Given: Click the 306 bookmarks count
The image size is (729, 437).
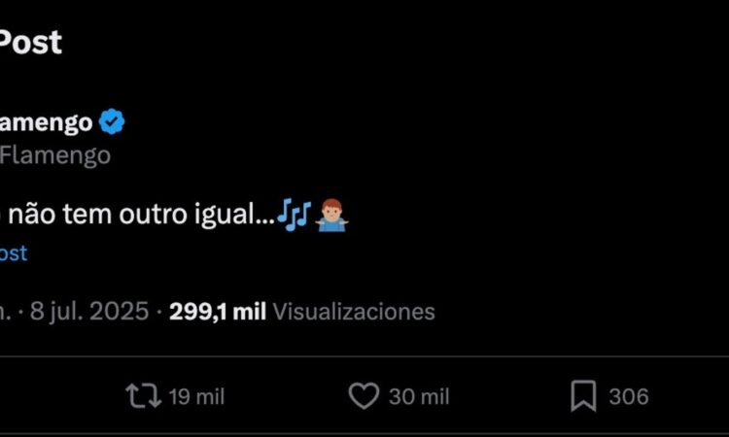Looking at the screenshot, I should (629, 396).
